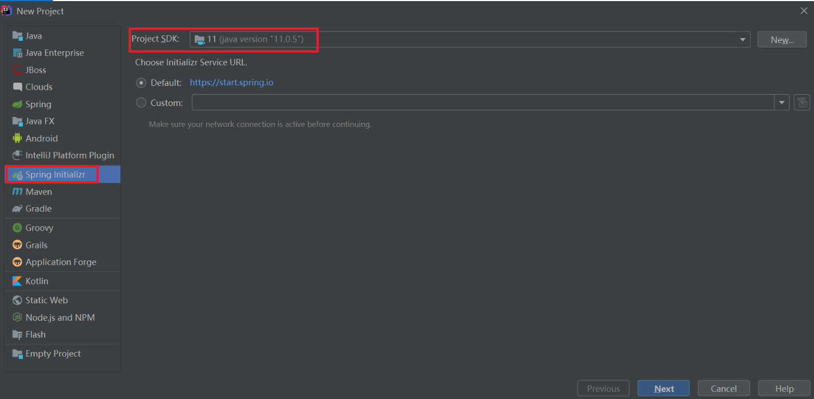
Task: Pick the JBoss icon in the list
Action: tap(17, 70)
